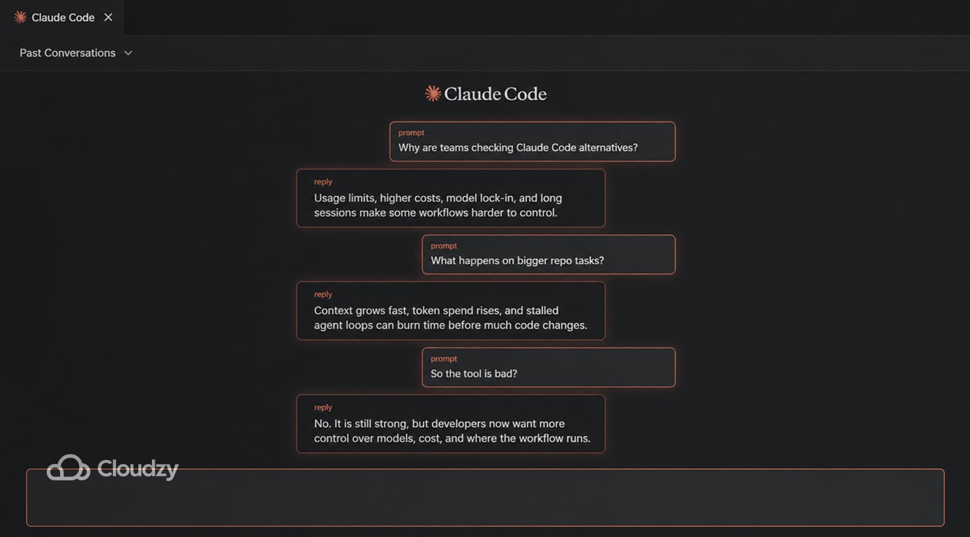Click the orange prompt label on the first message
Viewport: 970px width, 537px height.
[x=411, y=132]
